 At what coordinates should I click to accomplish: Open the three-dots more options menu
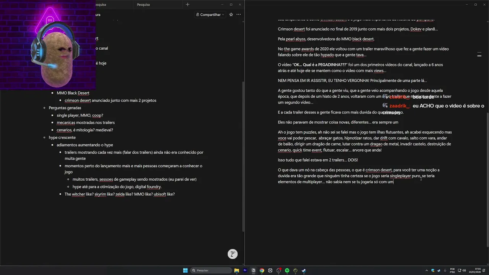[238, 15]
